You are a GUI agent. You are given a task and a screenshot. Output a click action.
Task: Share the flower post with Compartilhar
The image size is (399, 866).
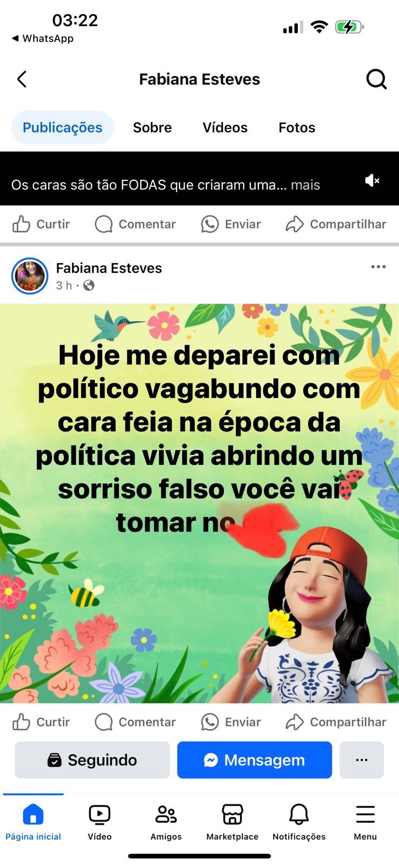[x=336, y=722]
